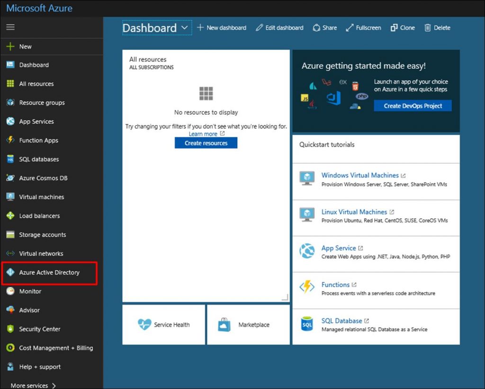Click the Quickstart tutorials heading
Image resolution: width=485 pixels, height=389 pixels.
327,145
